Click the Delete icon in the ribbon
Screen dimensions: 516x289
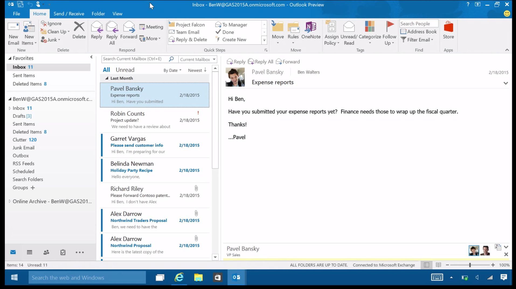tap(79, 30)
